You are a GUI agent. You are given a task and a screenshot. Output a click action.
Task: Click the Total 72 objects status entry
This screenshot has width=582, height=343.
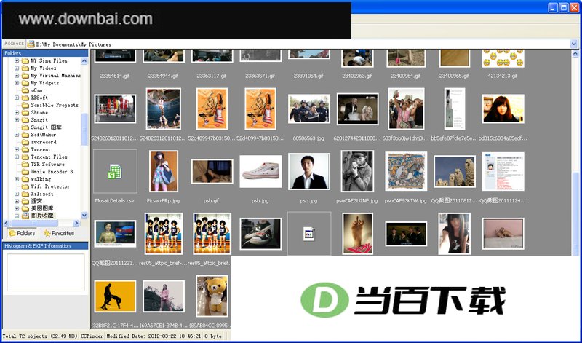point(40,336)
